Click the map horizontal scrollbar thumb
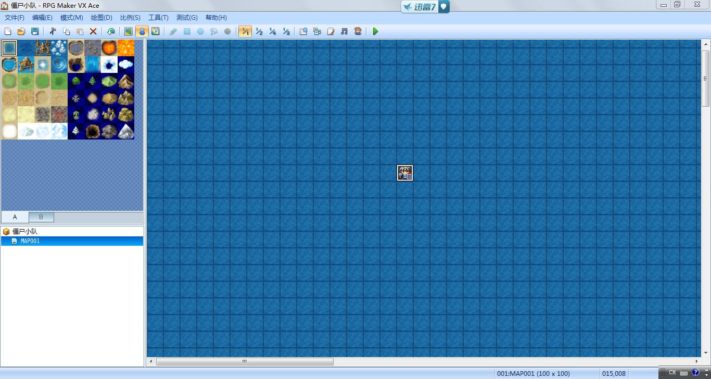The width and height of the screenshot is (711, 379). (x=245, y=362)
